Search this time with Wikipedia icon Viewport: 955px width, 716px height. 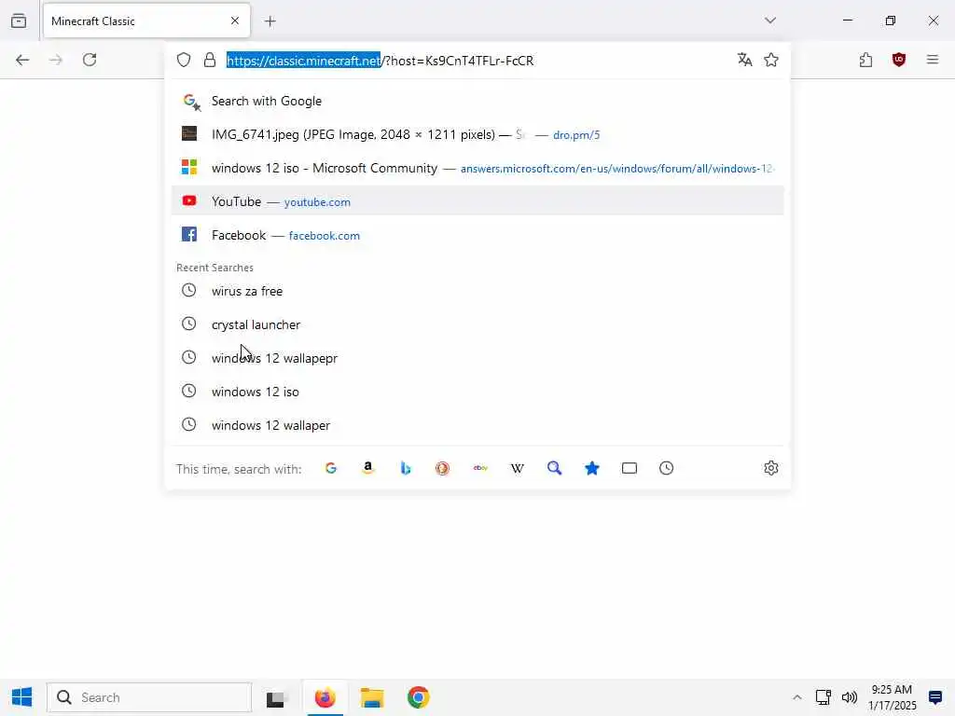pos(517,468)
